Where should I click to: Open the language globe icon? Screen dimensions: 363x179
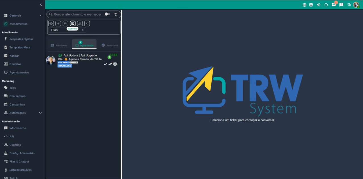tap(304, 5)
